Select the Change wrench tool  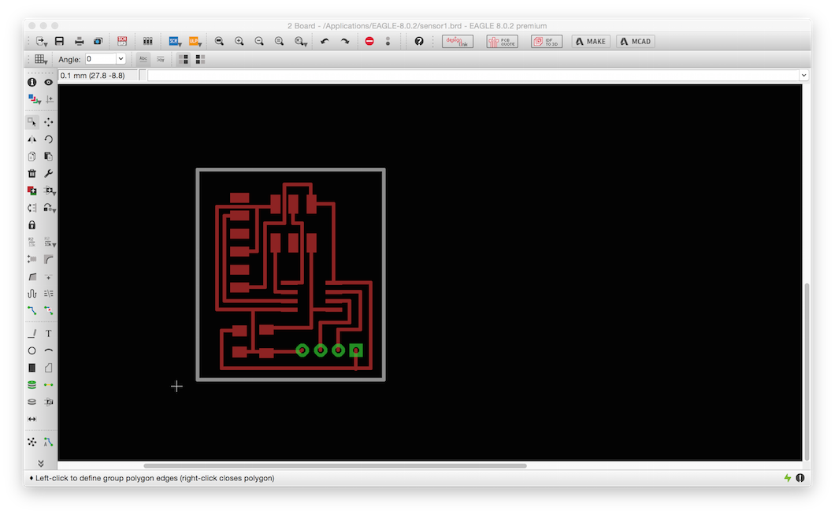pos(49,173)
